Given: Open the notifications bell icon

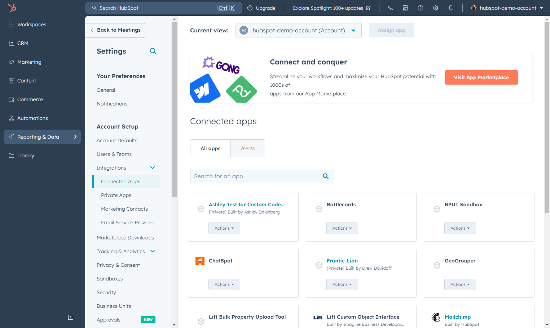Looking at the screenshot, I should (451, 8).
